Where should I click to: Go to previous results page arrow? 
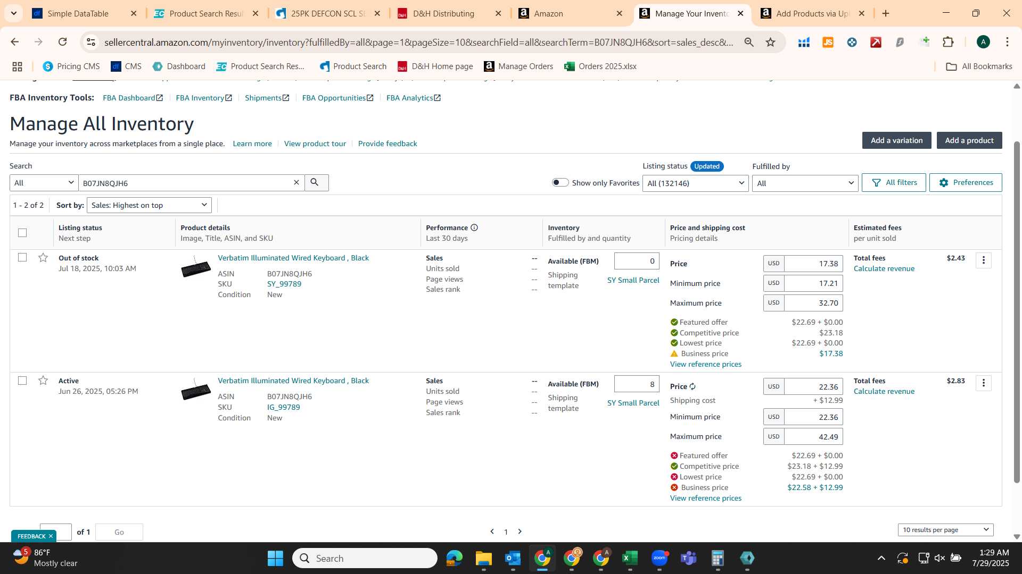point(492,531)
